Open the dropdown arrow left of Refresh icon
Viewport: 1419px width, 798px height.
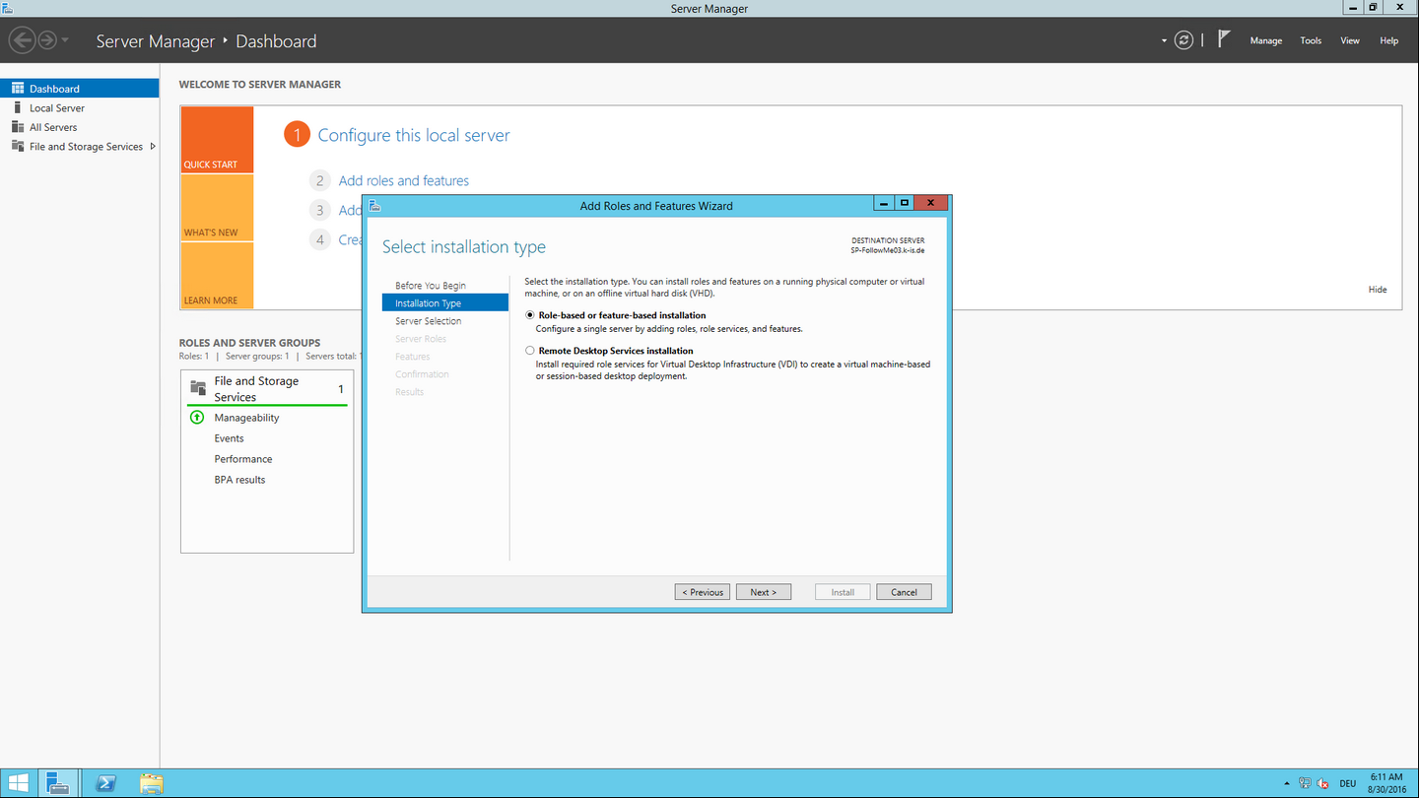coord(1164,40)
